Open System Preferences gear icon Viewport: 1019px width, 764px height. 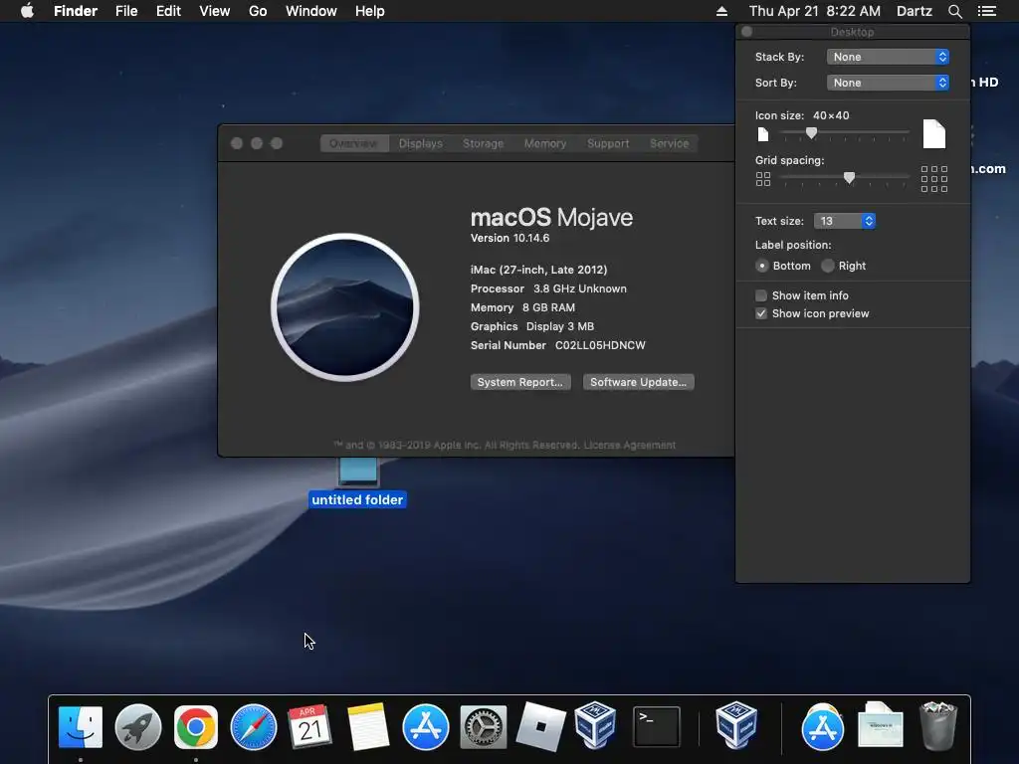point(484,727)
